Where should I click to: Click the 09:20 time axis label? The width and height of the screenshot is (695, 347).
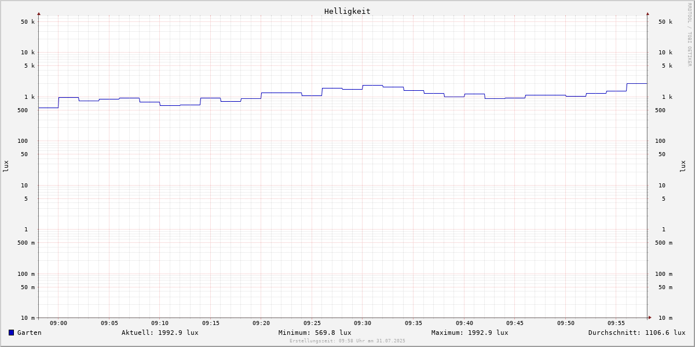click(x=261, y=323)
